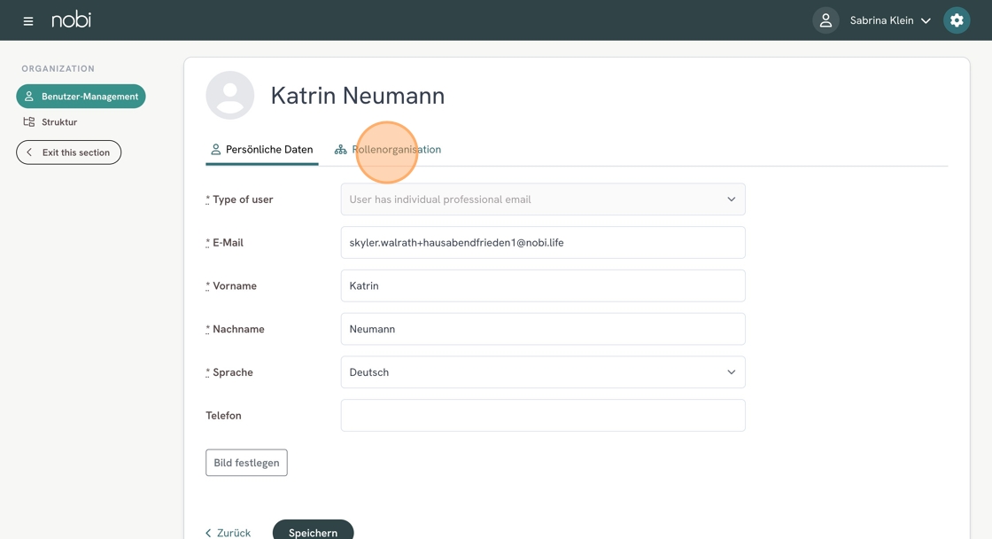Image resolution: width=992 pixels, height=539 pixels.
Task: Focus the Telefon input field
Action: click(542, 416)
